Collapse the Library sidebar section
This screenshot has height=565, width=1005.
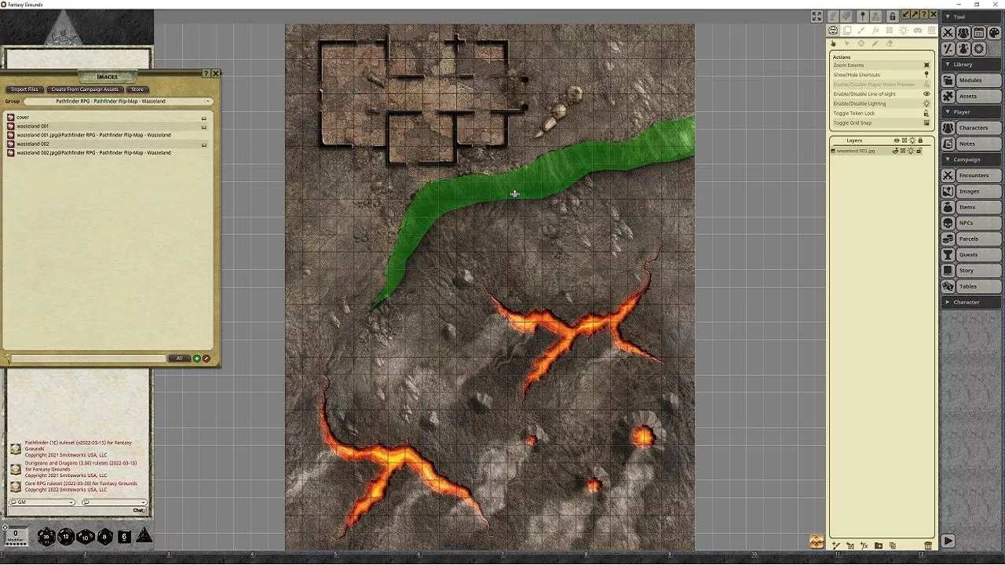pyautogui.click(x=971, y=64)
